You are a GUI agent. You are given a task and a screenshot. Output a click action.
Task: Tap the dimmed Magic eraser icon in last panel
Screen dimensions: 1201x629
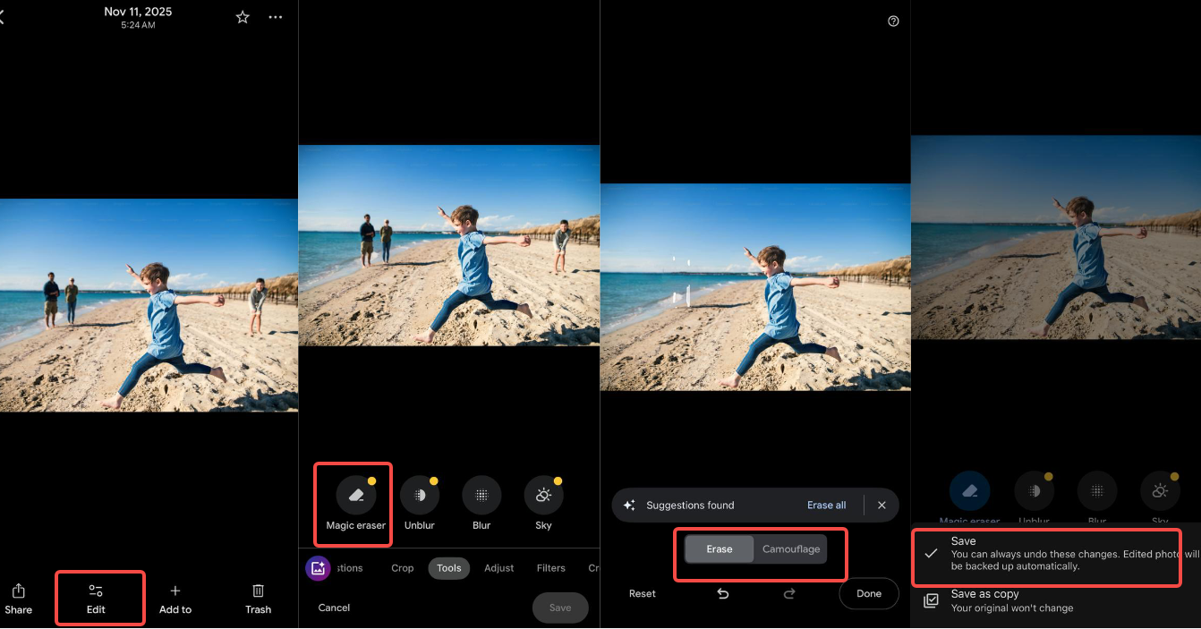coord(969,491)
